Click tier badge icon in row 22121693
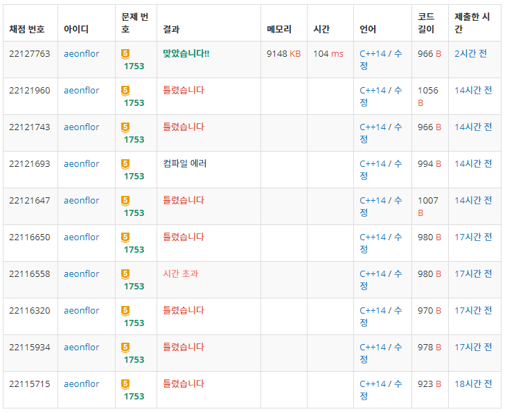 tap(125, 164)
